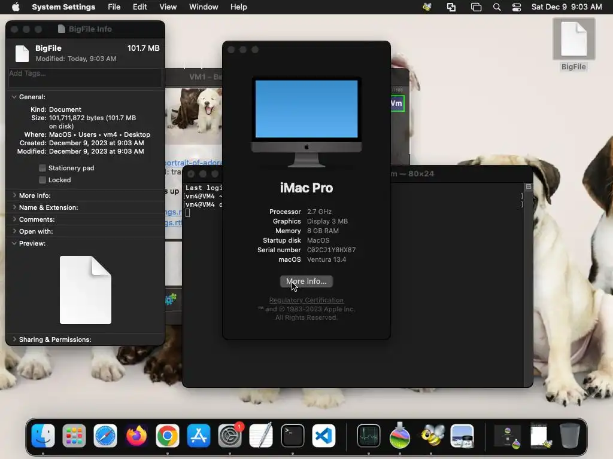
Task: Open the Apple menu
Action: tap(16, 7)
